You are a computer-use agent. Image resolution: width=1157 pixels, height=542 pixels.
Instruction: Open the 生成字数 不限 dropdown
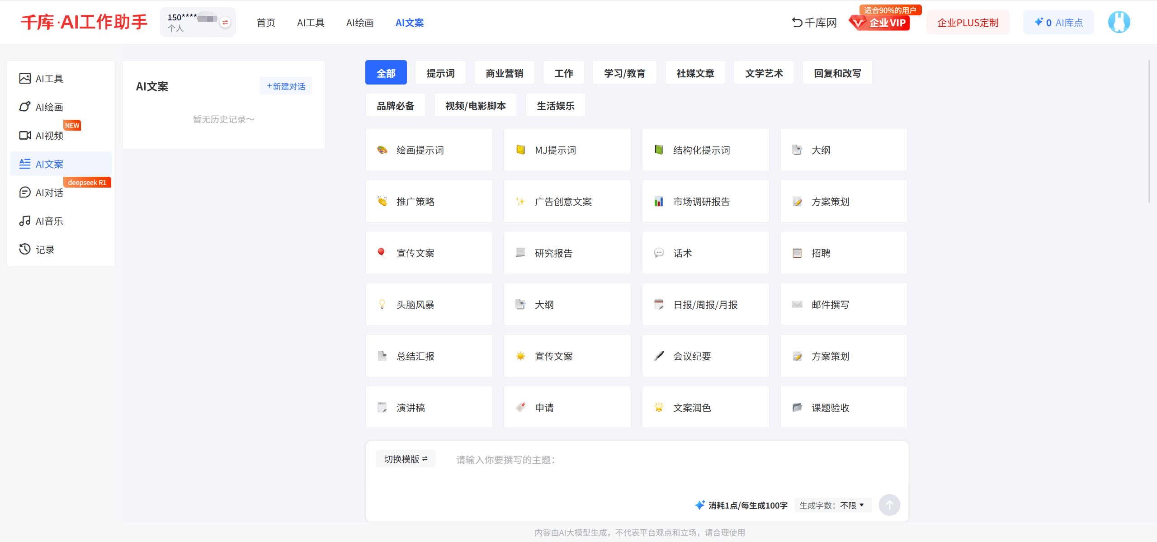832,505
